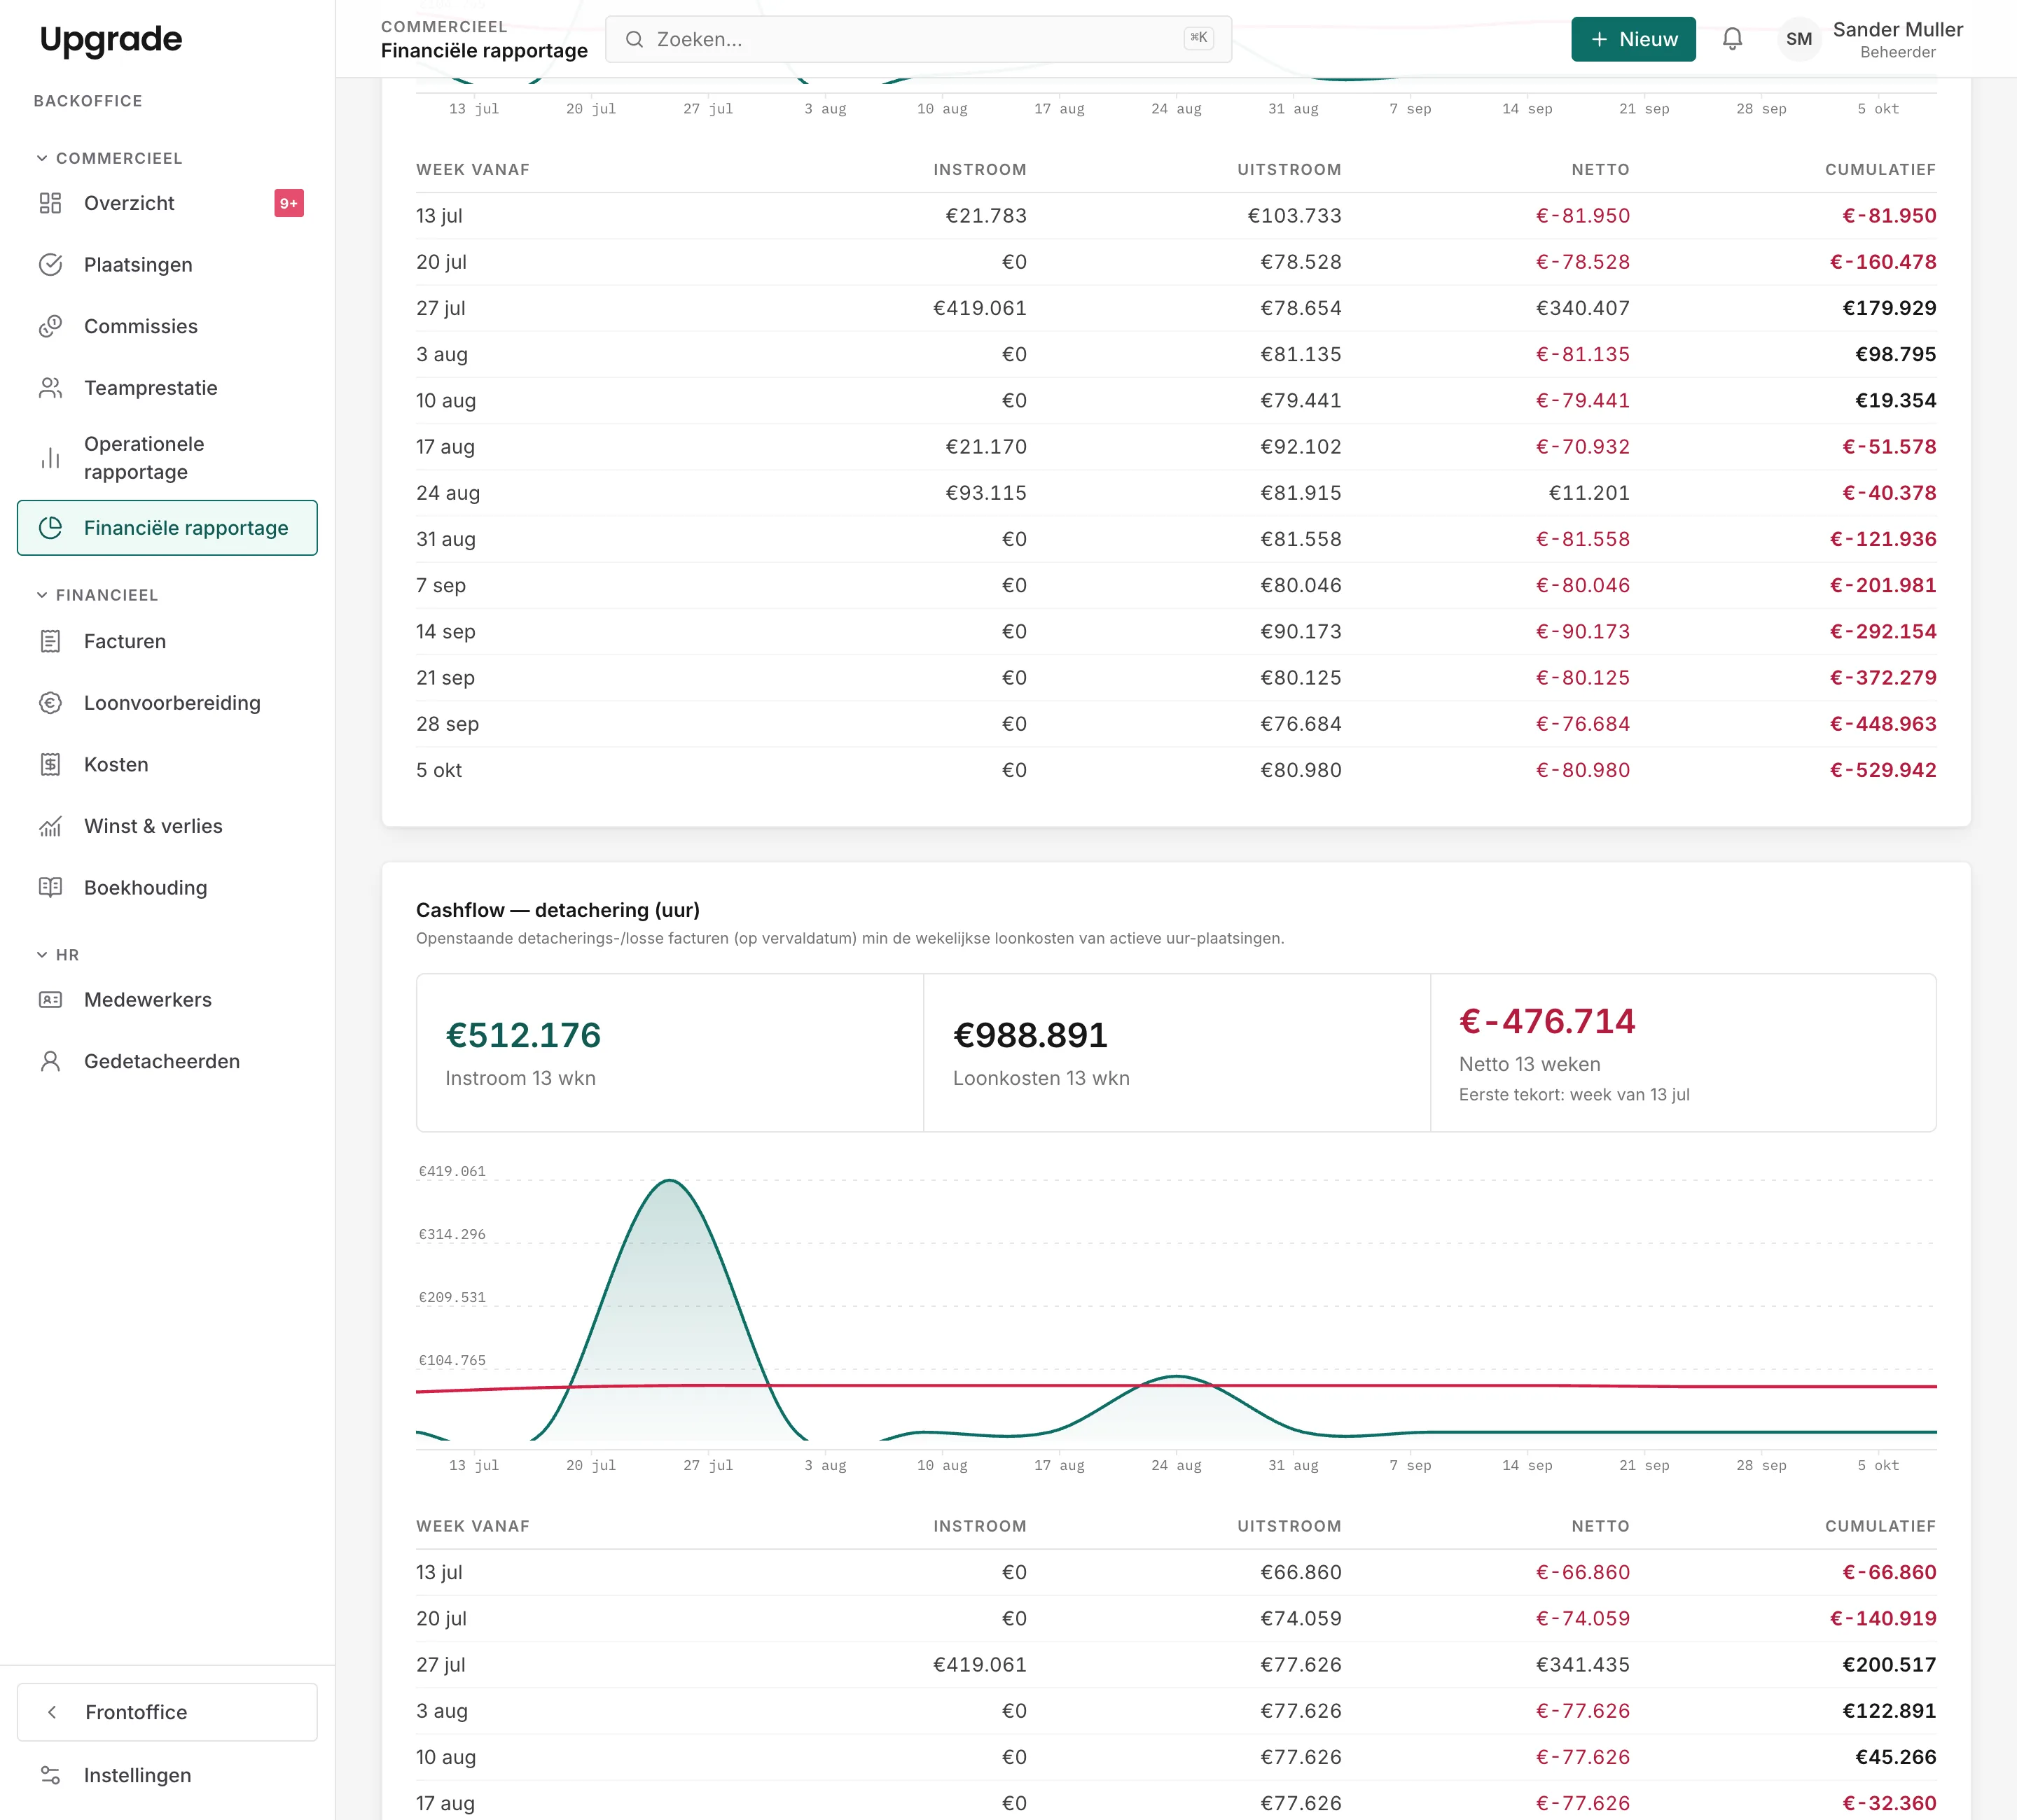Image resolution: width=2017 pixels, height=1820 pixels.
Task: Open Medewerkers list
Action: 167,1000
